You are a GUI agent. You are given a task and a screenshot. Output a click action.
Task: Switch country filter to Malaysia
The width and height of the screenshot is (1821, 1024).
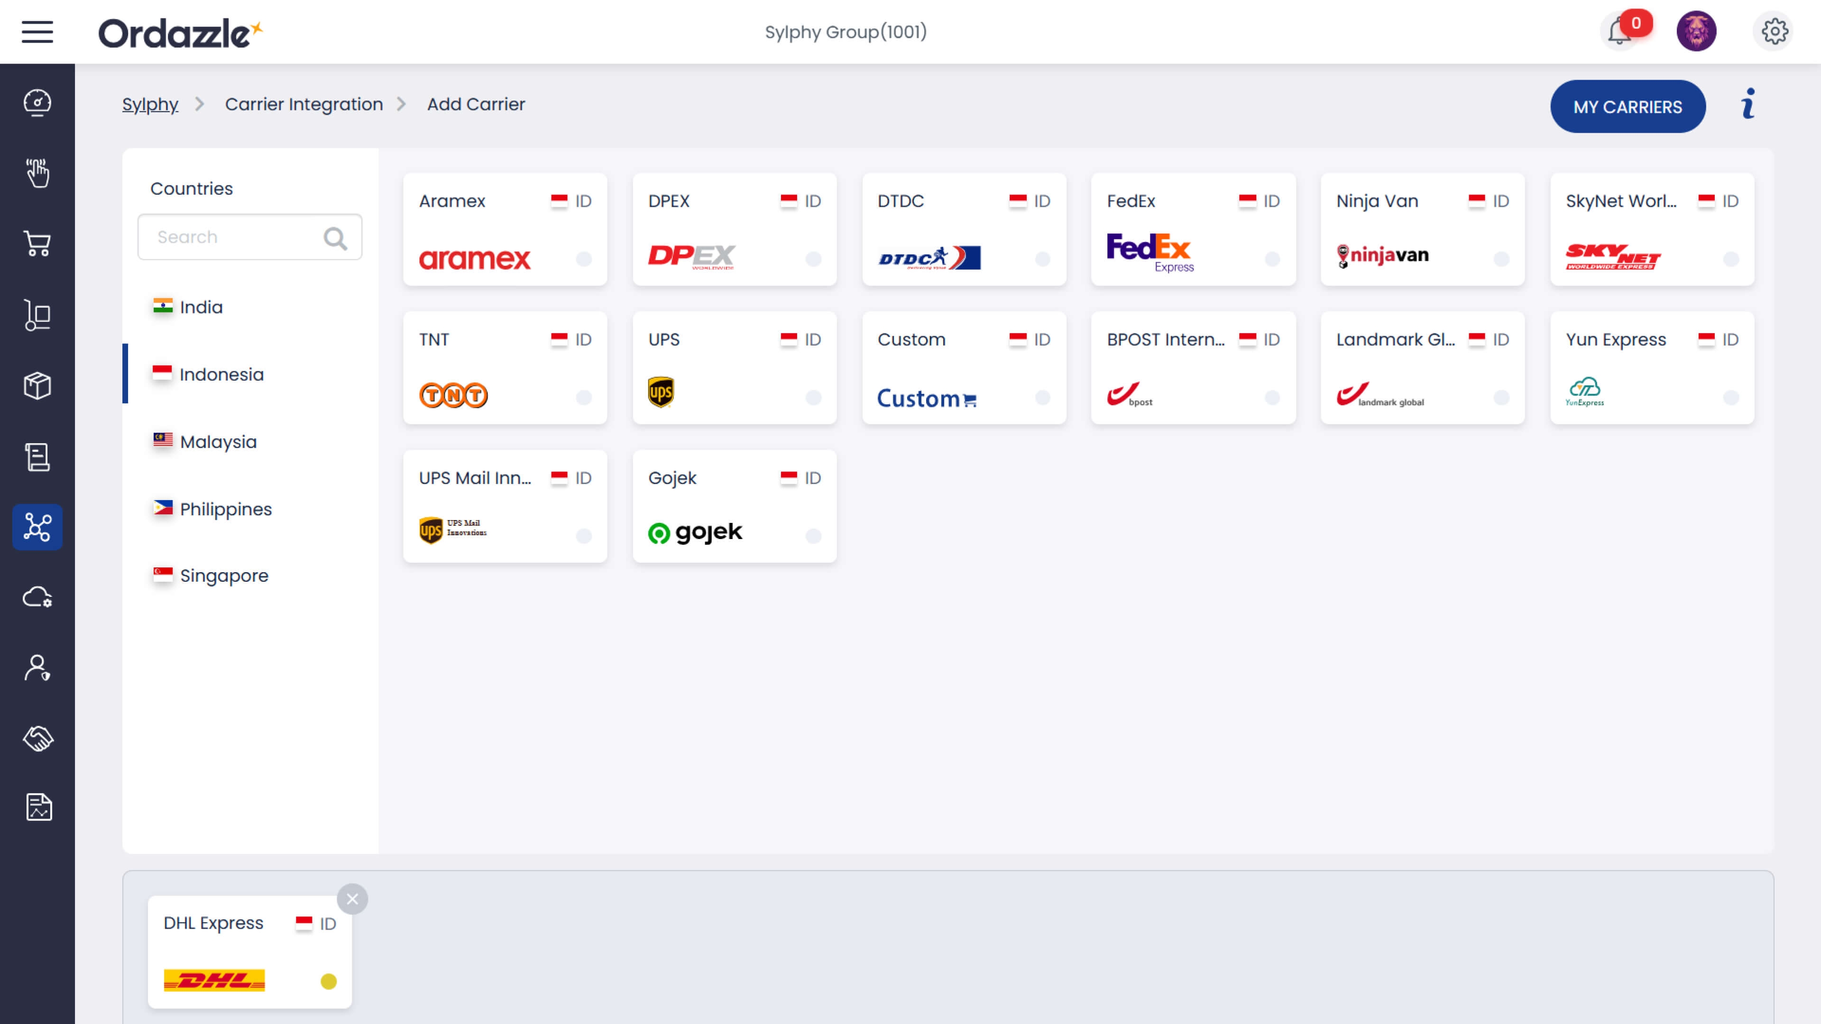point(219,441)
